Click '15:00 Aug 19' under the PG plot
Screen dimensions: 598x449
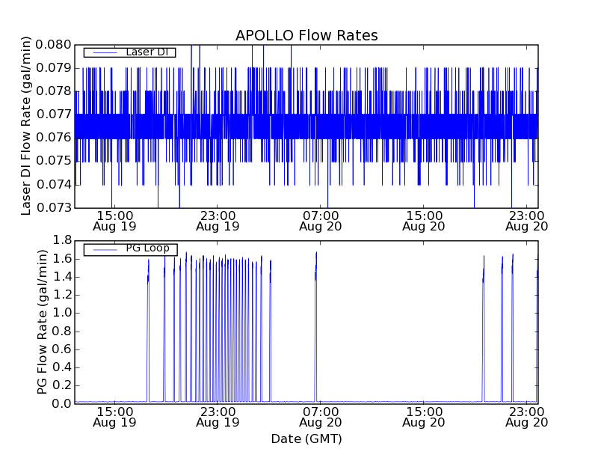click(x=114, y=417)
